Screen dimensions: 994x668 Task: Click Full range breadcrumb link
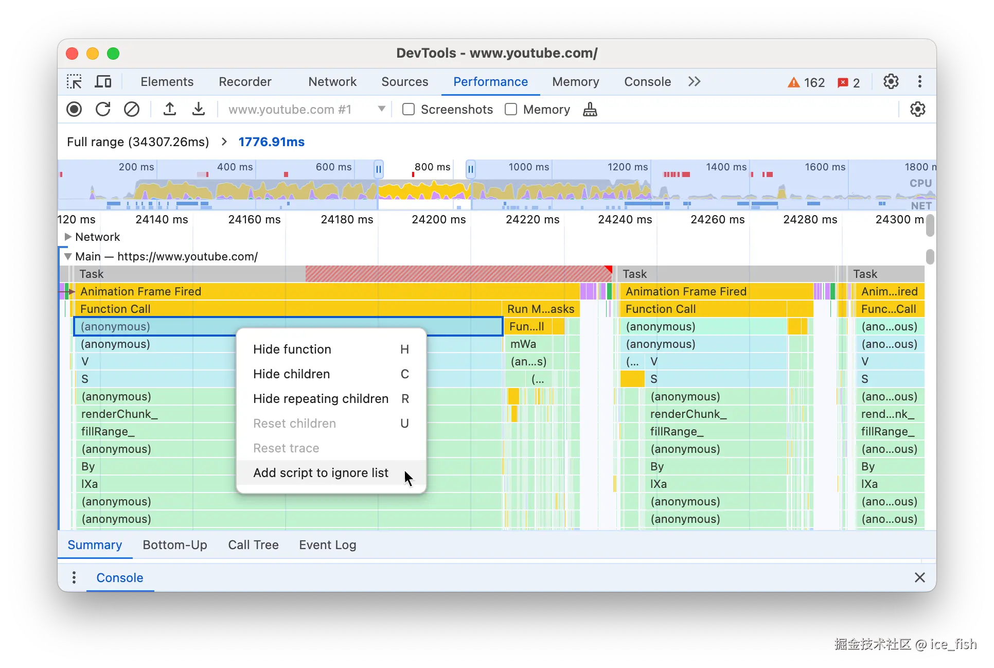pyautogui.click(x=138, y=142)
